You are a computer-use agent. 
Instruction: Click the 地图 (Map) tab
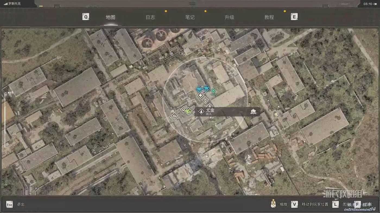(x=110, y=17)
